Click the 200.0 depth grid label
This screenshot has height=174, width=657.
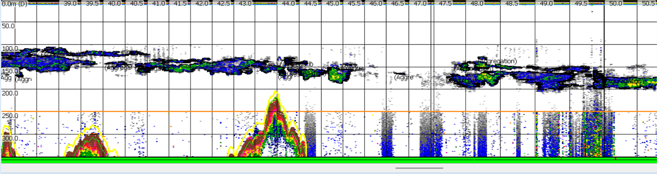[10, 93]
